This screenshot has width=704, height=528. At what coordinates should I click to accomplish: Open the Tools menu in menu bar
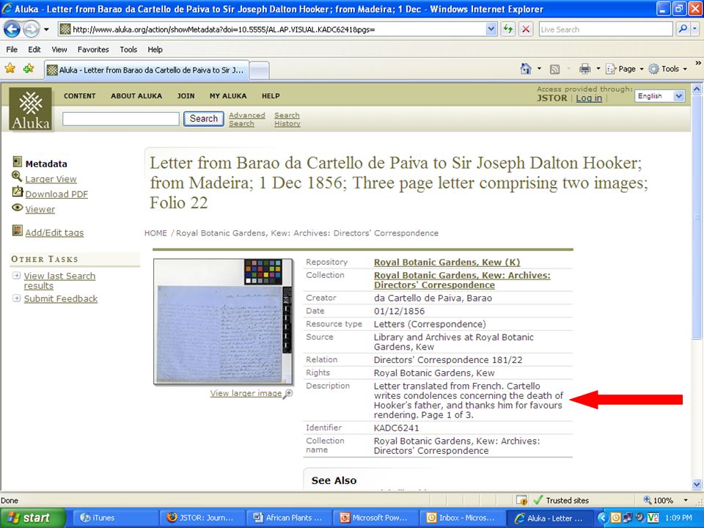pos(128,49)
